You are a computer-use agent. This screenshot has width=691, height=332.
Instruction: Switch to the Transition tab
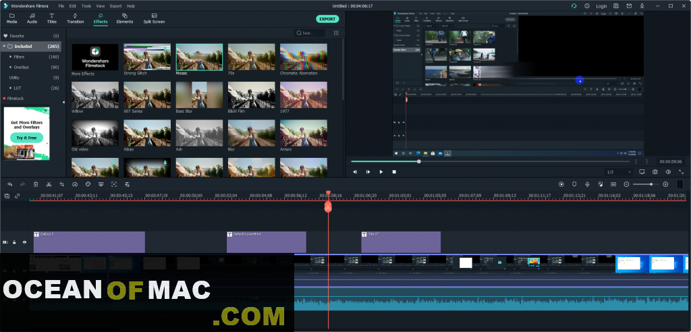click(76, 18)
